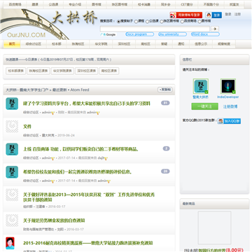The height and width of the screenshot is (252, 252).
Task: Click the 注册 text link
Action: (x=237, y=15)
